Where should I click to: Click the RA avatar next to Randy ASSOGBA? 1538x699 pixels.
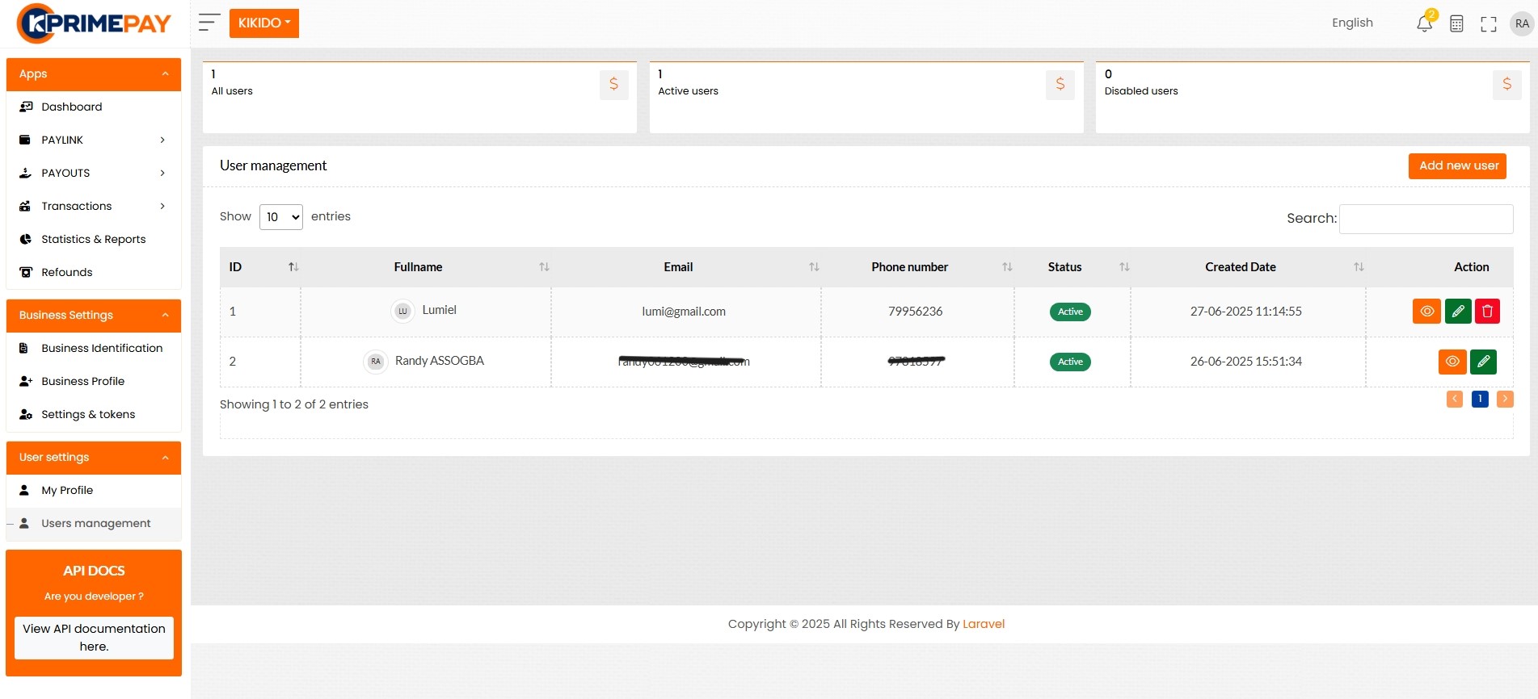click(x=376, y=362)
